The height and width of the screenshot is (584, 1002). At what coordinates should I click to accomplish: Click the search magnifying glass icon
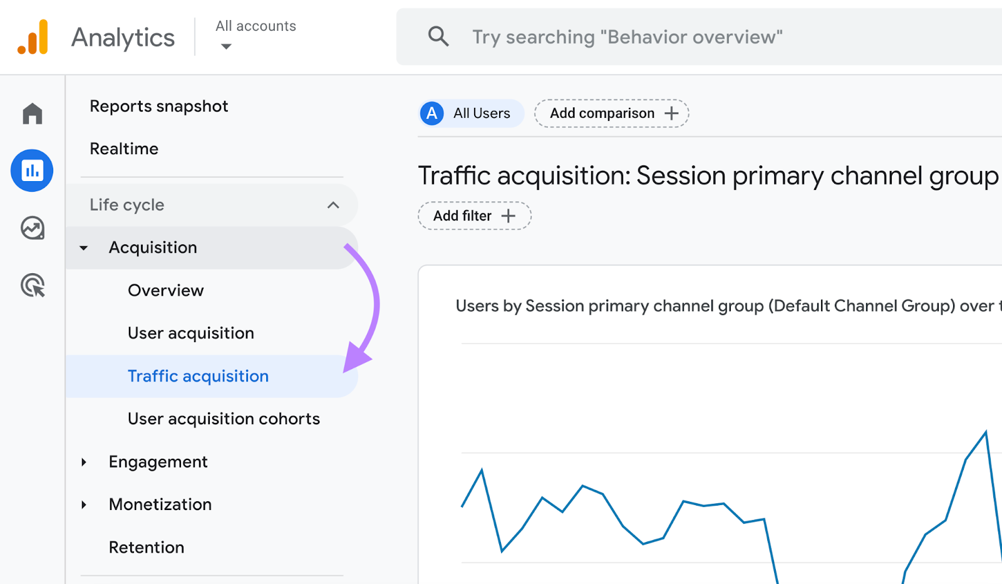(438, 37)
